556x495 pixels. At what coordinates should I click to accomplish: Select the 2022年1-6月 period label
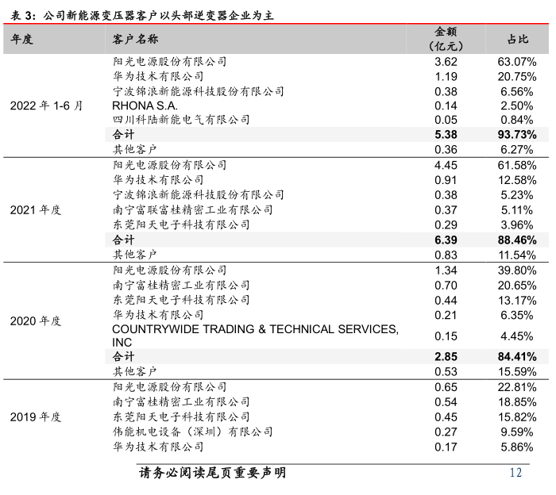tap(46, 106)
